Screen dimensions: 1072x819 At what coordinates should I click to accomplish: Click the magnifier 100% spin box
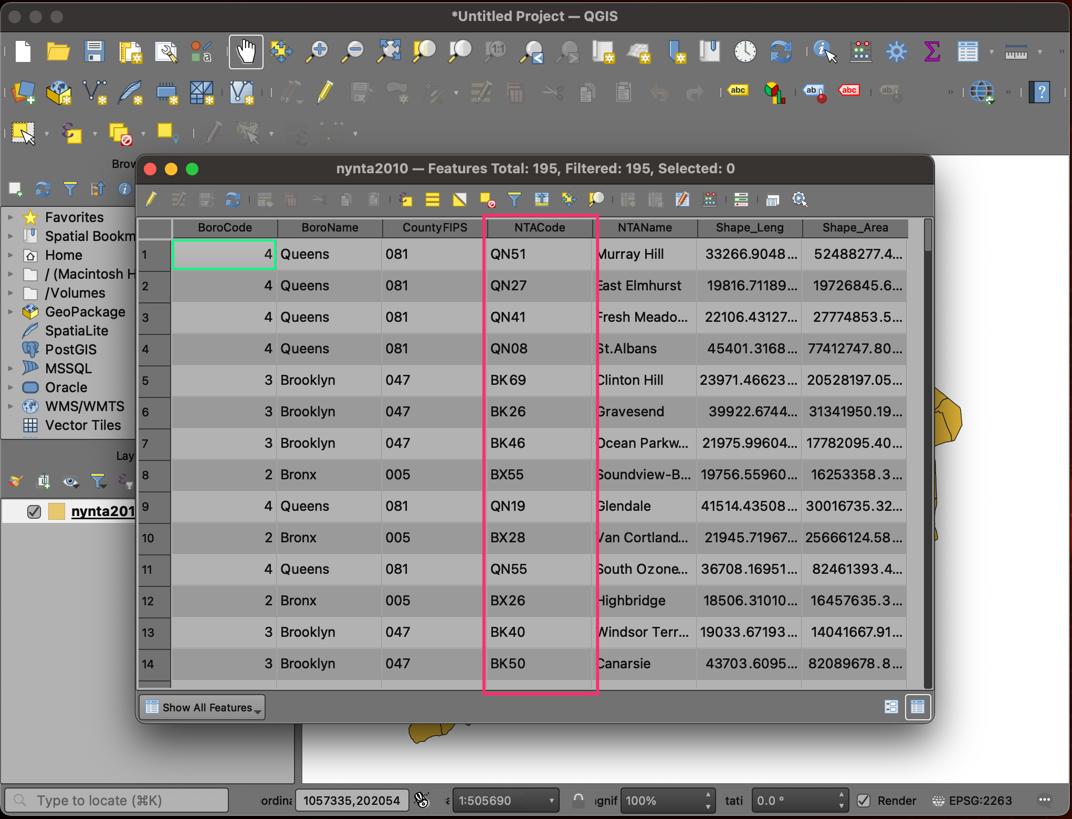point(667,801)
